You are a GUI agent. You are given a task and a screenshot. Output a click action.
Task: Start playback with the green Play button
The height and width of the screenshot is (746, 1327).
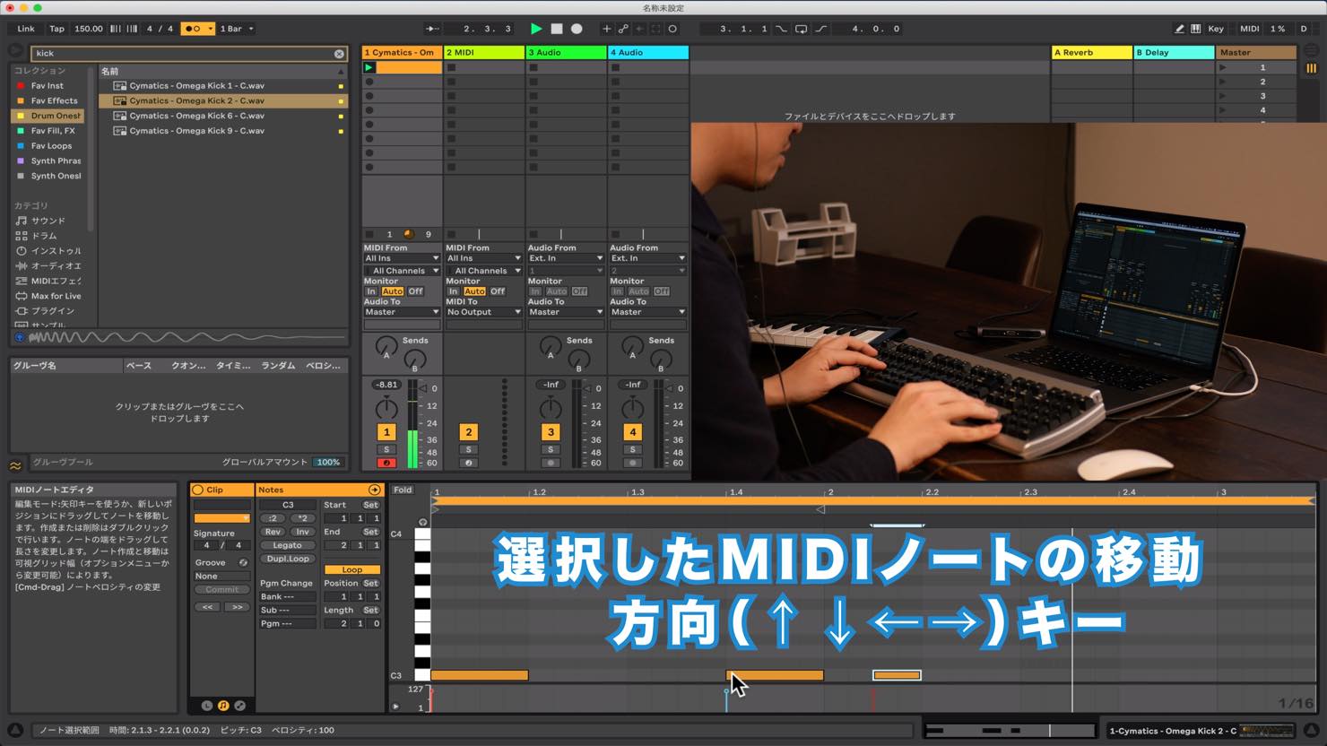click(x=536, y=29)
